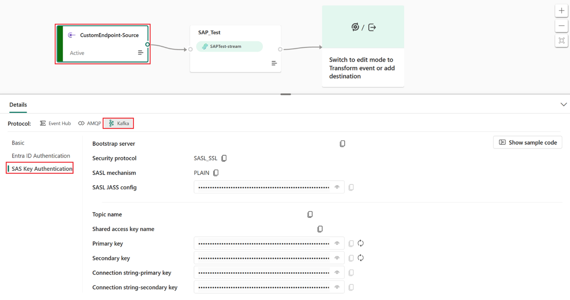Click the Secondary key field
Viewport: 570px width, 300px height.
(x=269, y=258)
